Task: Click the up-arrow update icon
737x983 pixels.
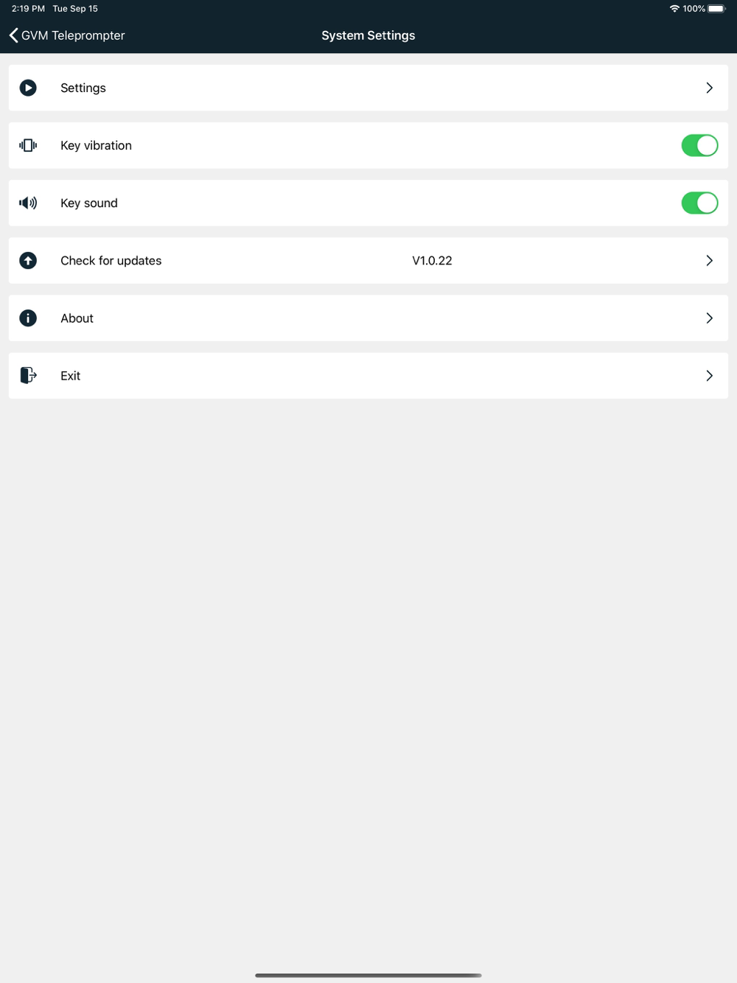Action: tap(28, 260)
